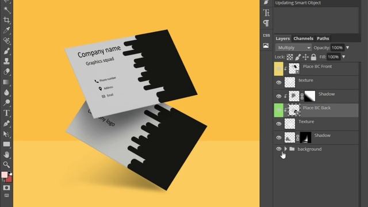Lock transparent pixels checkerboard icon
The image size is (368, 207).
click(x=290, y=57)
